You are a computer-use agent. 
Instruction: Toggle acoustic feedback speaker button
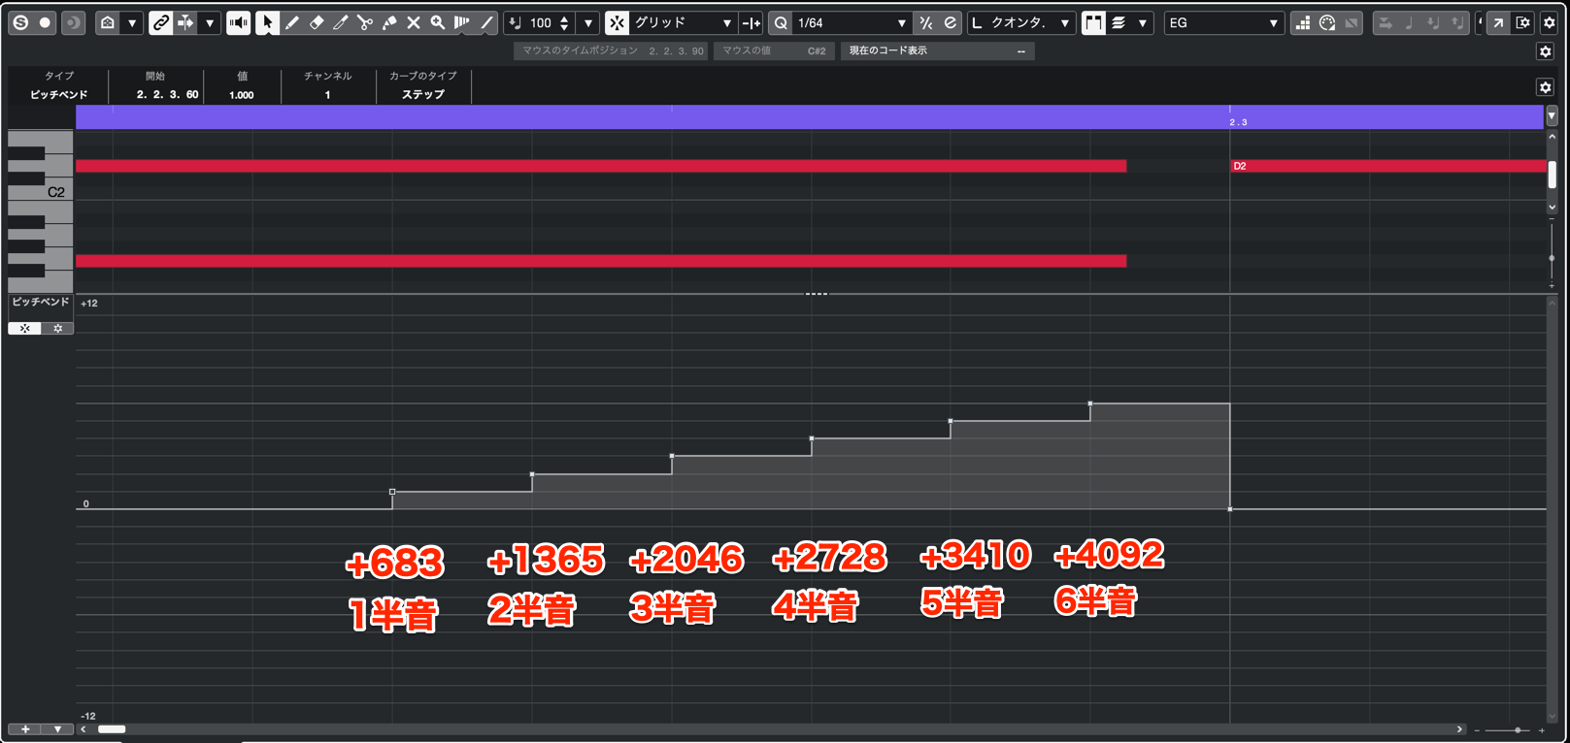(x=238, y=22)
